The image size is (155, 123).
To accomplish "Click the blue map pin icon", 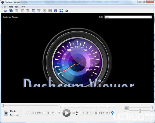I will [112, 113].
